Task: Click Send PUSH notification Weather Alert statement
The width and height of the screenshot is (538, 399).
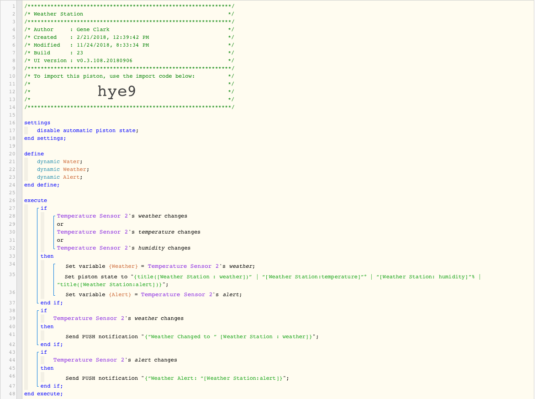Action: coord(177,378)
